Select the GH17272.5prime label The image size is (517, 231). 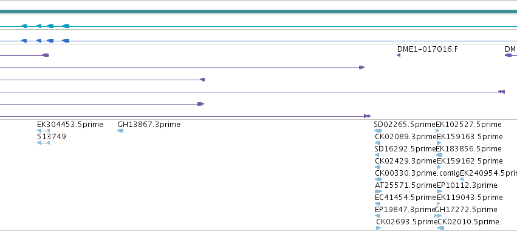pyautogui.click(x=466, y=210)
